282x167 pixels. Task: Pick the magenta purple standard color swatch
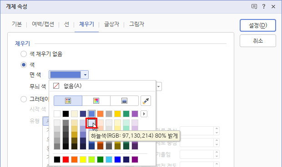pyautogui.click(x=135, y=159)
